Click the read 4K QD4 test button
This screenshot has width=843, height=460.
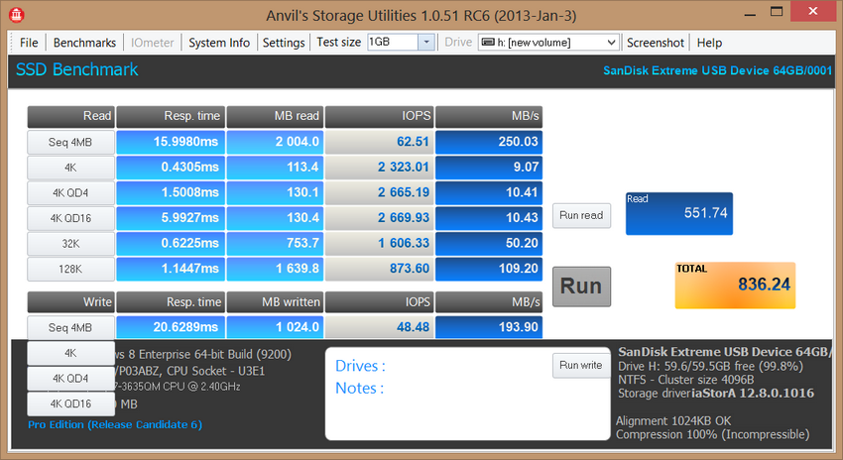coord(70,193)
